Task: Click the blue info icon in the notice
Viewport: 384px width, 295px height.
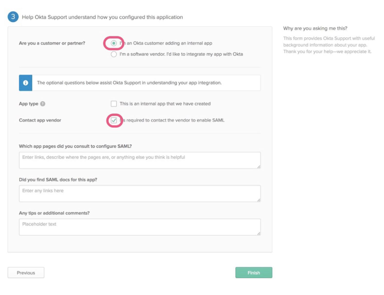Action: (x=25, y=83)
